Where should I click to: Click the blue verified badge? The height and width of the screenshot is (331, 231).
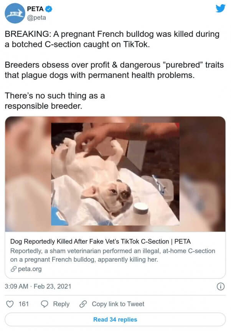49,9
